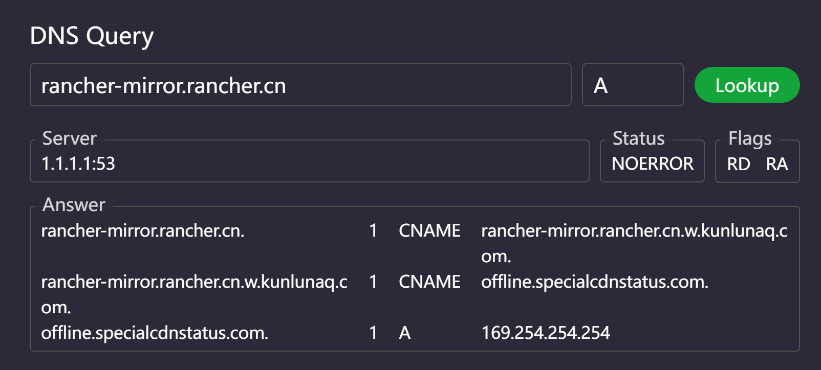The height and width of the screenshot is (370, 821).
Task: Click second answer name ending kunlunaq.com.
Action: click(194, 294)
